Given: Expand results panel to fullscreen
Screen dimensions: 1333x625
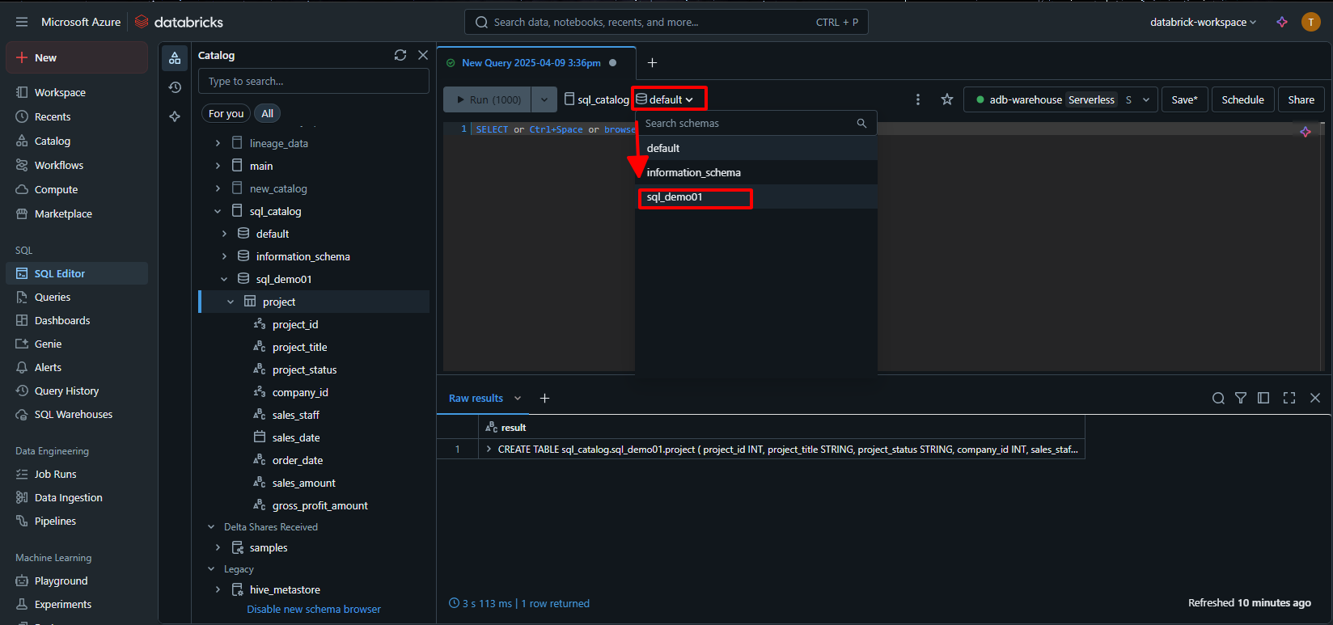Looking at the screenshot, I should point(1289,398).
